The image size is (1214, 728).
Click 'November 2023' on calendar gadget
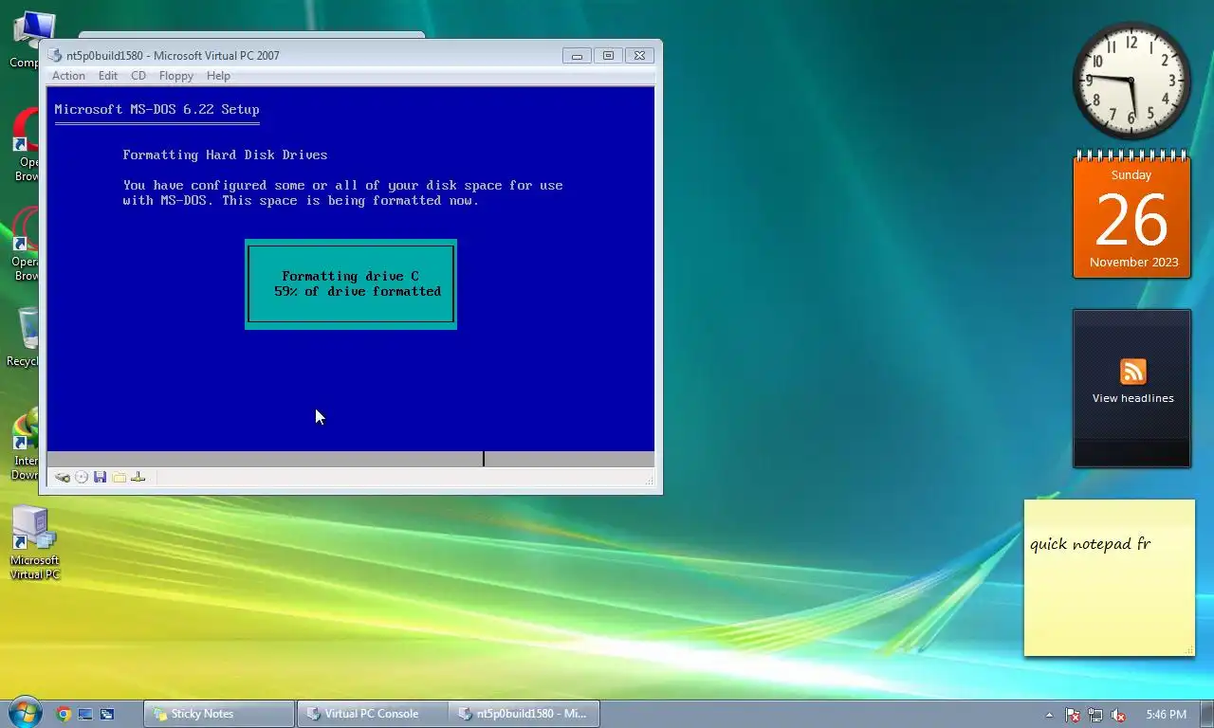point(1133,263)
